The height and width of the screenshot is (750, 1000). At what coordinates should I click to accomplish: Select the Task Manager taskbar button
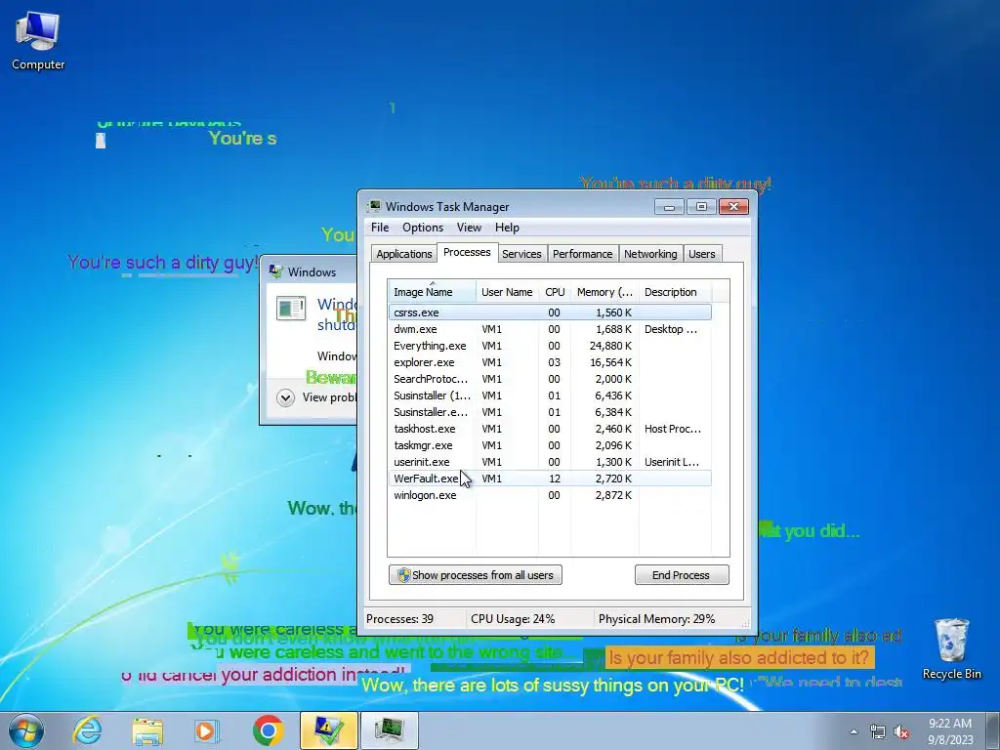coord(389,730)
